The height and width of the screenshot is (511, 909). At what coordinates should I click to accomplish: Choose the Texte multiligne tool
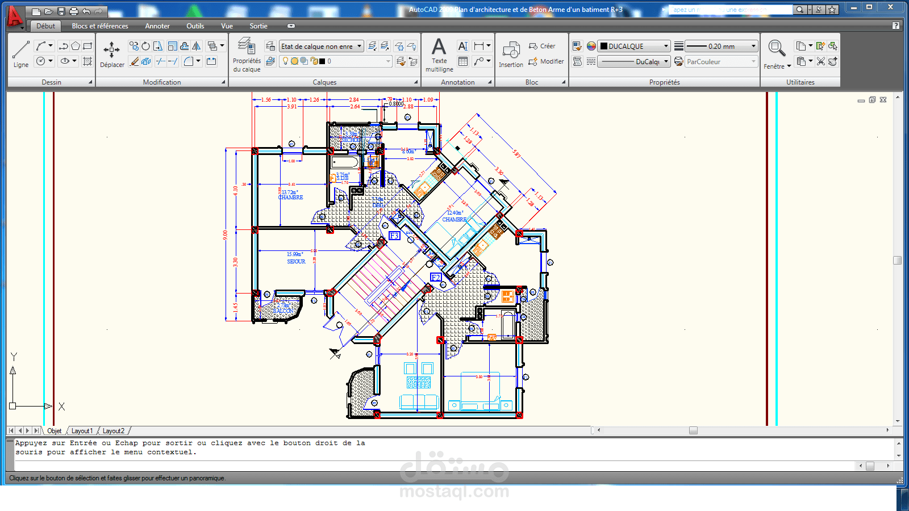coord(439,55)
